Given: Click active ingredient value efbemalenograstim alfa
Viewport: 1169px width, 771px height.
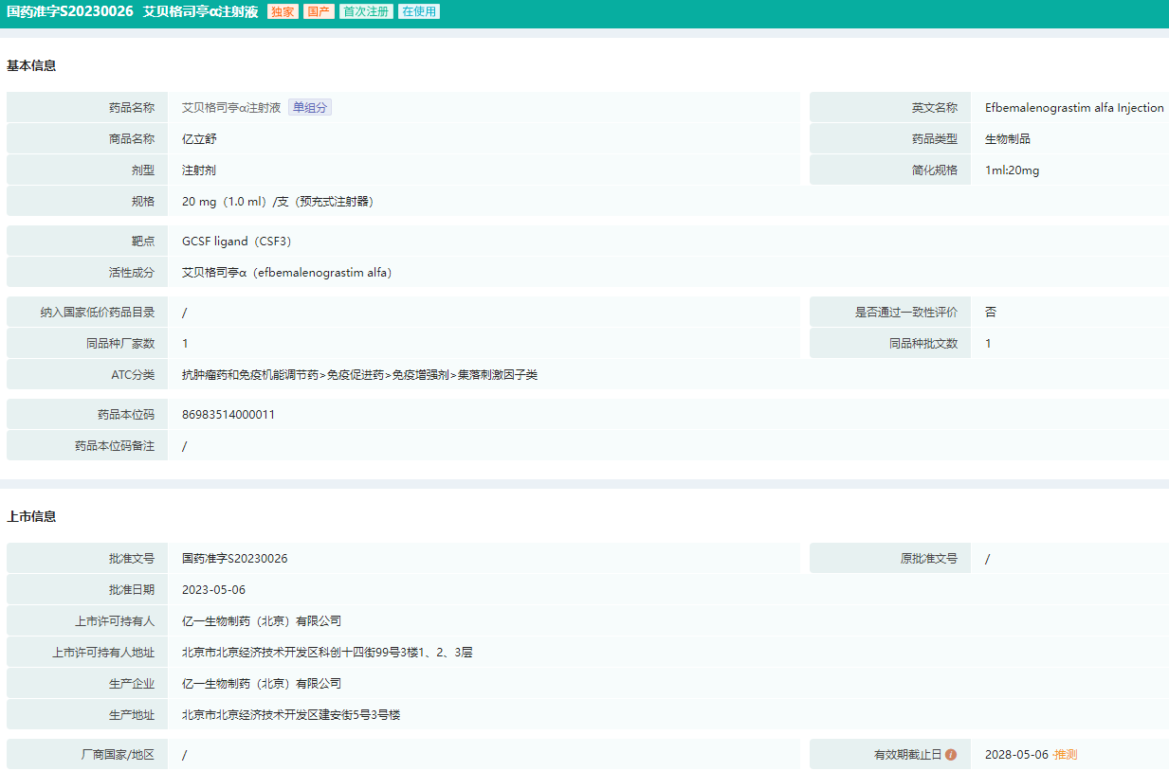Looking at the screenshot, I should [x=322, y=273].
